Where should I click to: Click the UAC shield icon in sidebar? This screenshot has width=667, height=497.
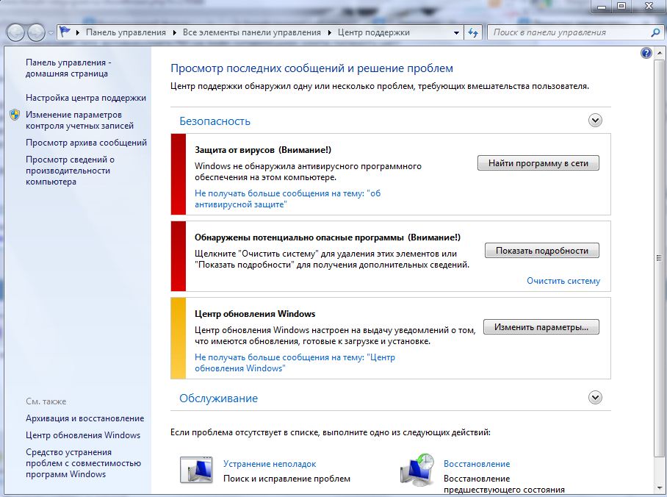(x=15, y=115)
